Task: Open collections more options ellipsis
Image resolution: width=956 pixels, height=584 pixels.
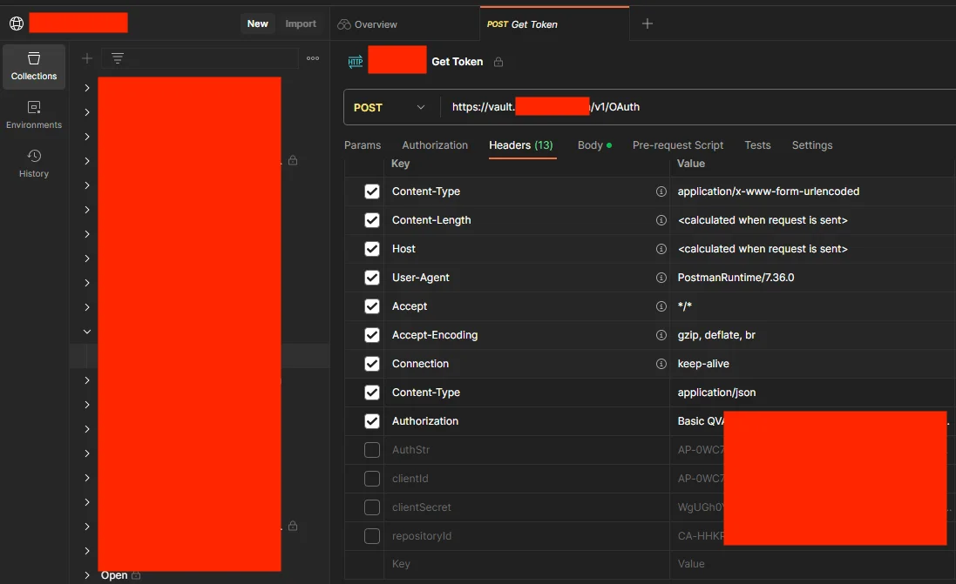Action: point(313,57)
